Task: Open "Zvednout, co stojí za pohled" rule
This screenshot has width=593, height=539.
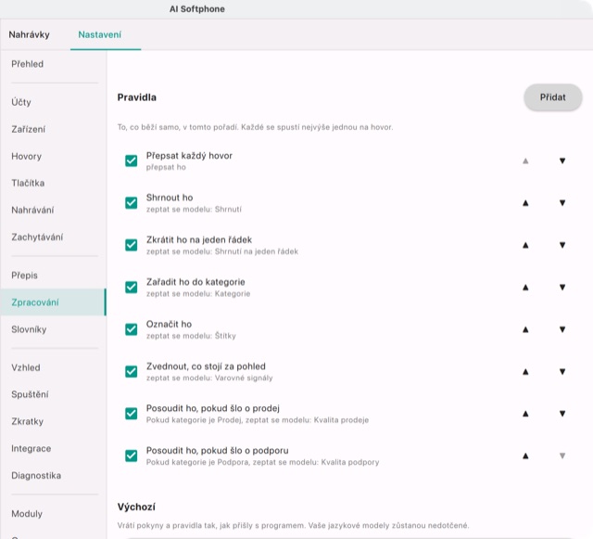Action: 206,366
